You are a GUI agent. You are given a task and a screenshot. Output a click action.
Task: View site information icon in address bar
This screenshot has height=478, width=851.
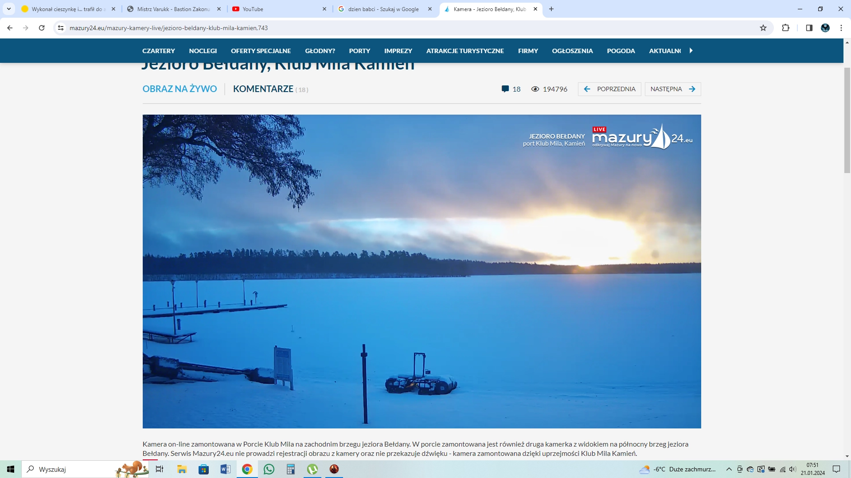click(x=61, y=28)
